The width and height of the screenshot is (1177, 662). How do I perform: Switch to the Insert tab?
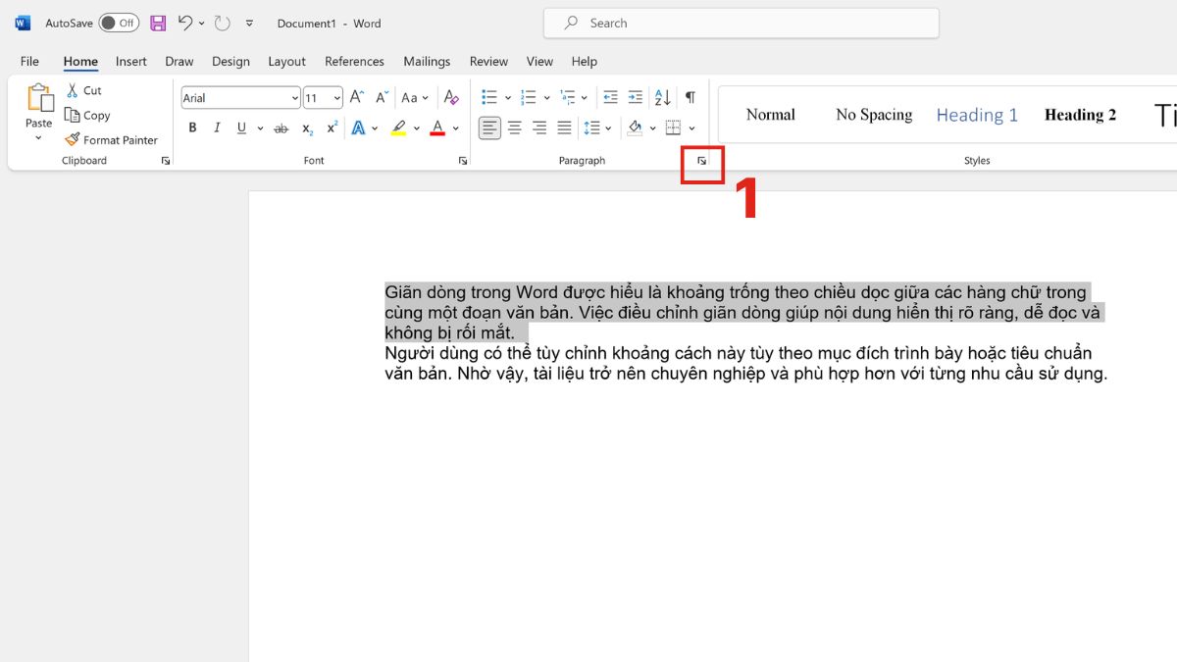point(131,61)
